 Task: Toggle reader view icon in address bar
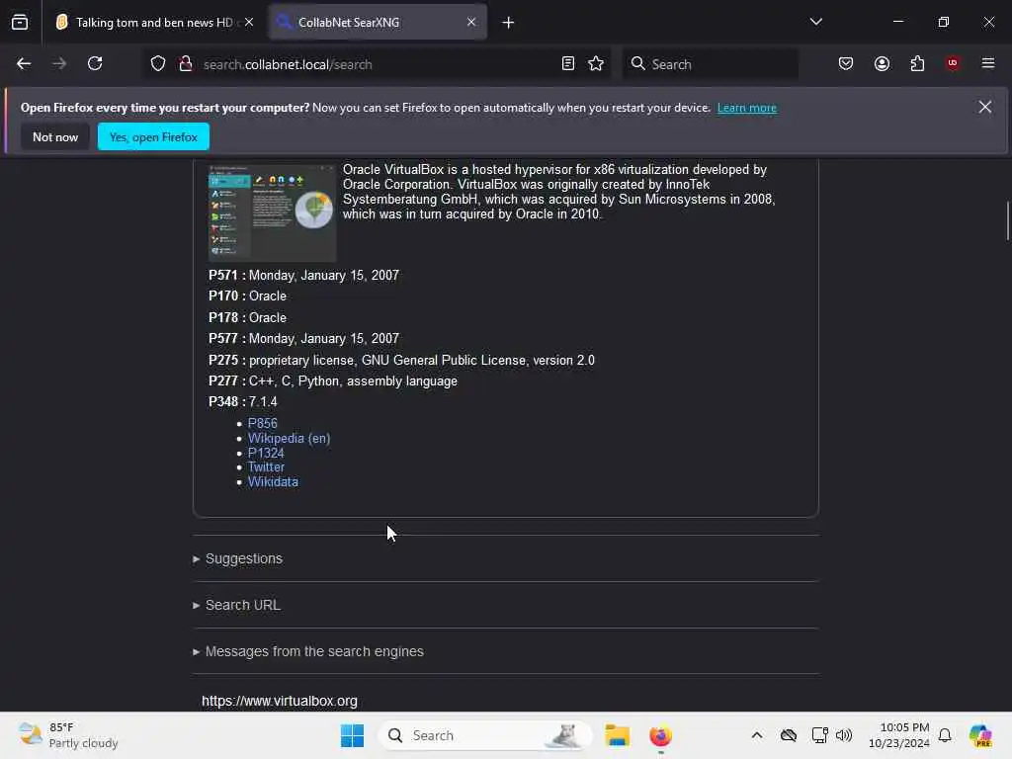click(x=568, y=64)
